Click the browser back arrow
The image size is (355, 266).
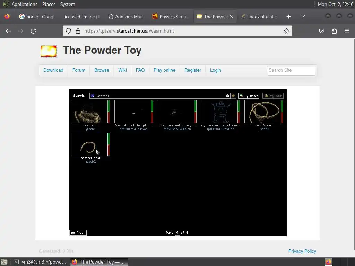(x=8, y=31)
